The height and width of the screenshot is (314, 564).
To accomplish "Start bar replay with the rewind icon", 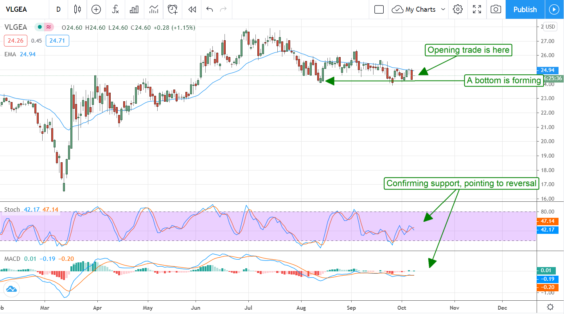I will (x=192, y=9).
